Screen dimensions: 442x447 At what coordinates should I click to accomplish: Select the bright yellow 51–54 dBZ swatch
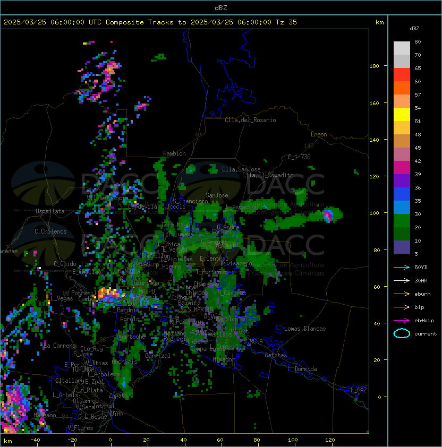(402, 114)
